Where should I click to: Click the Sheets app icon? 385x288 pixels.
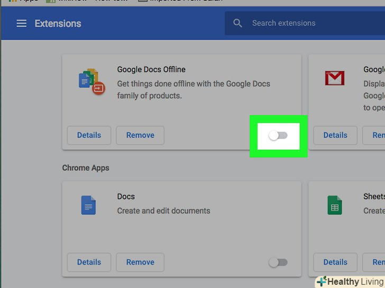point(335,205)
